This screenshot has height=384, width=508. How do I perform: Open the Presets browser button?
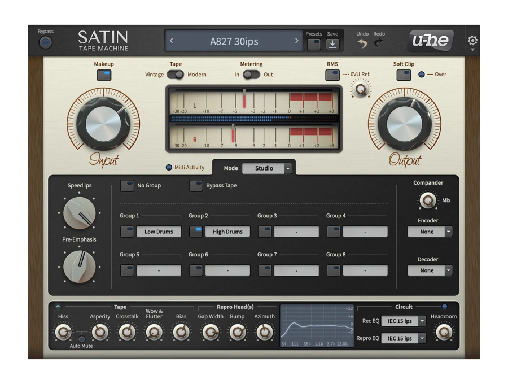pos(314,44)
